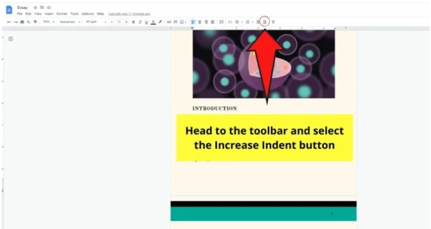Select the cell illustration image
This screenshot has width=431, height=229.
(x=263, y=64)
